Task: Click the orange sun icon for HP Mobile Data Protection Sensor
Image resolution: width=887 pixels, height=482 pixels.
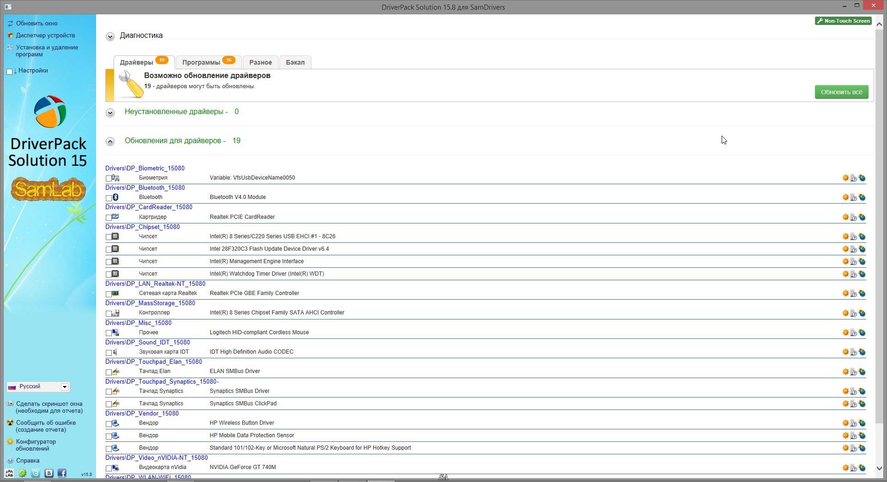Action: tap(845, 435)
